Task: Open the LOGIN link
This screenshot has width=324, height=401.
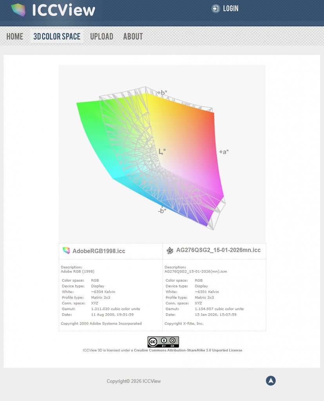Action: (231, 9)
